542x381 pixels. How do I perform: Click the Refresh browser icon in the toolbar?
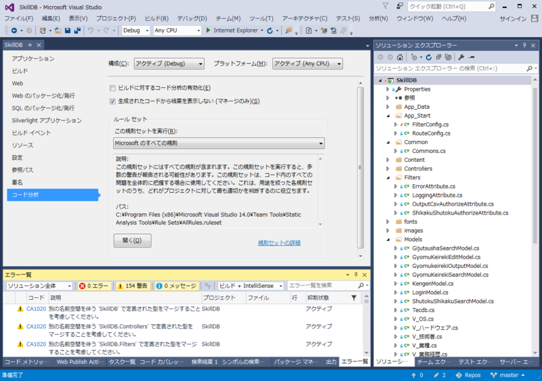click(270, 30)
